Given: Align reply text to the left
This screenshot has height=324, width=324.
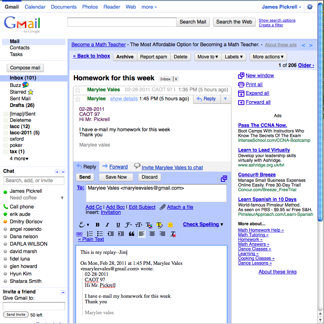Looking at the screenshot, I should (x=142, y=234).
